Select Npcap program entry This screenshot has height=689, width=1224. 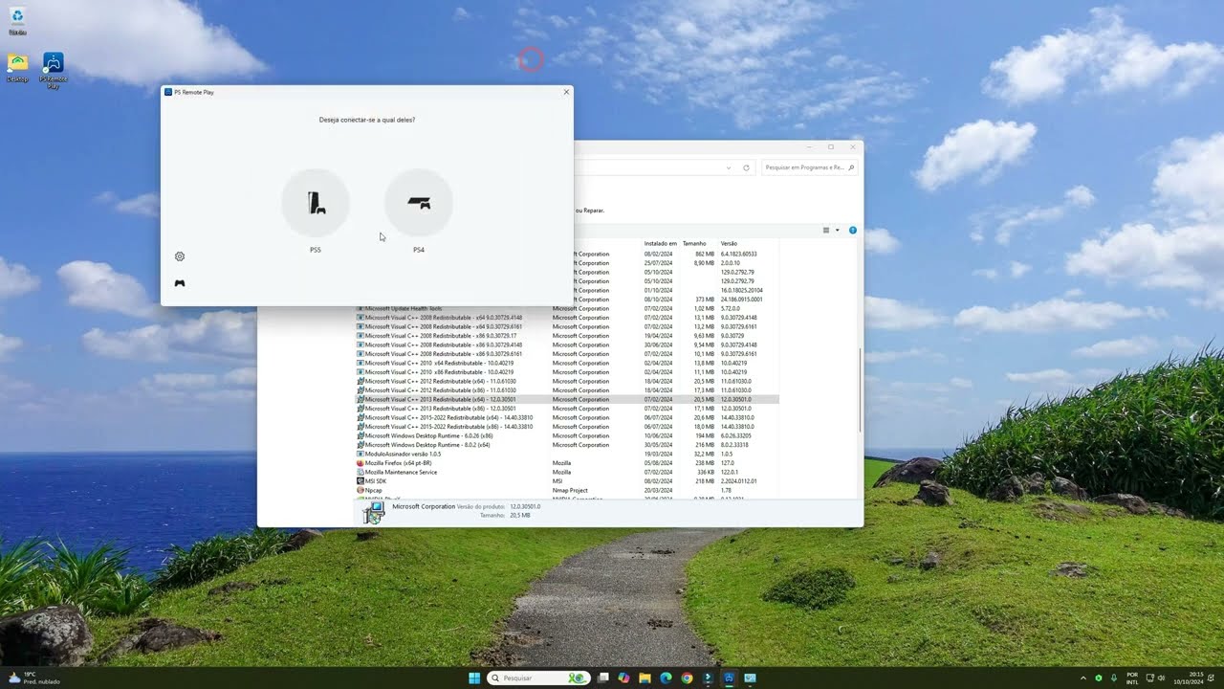(567, 490)
